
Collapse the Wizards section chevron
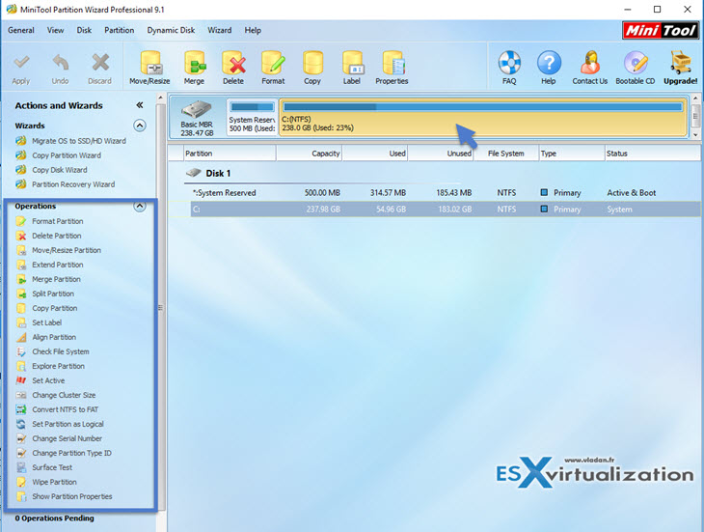(x=140, y=126)
